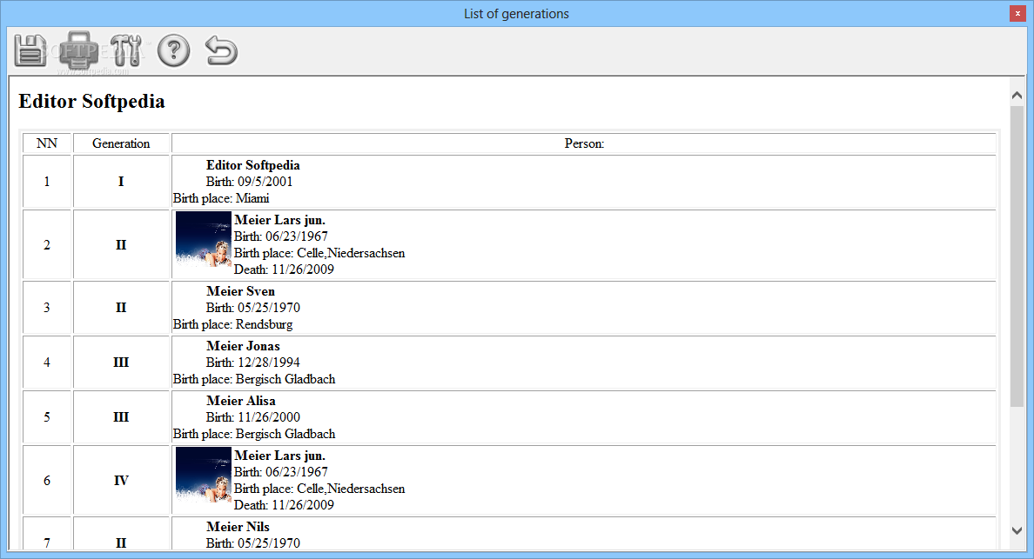This screenshot has height=559, width=1034.
Task: Click the 'Meier Alisa' name
Action: 241,400
